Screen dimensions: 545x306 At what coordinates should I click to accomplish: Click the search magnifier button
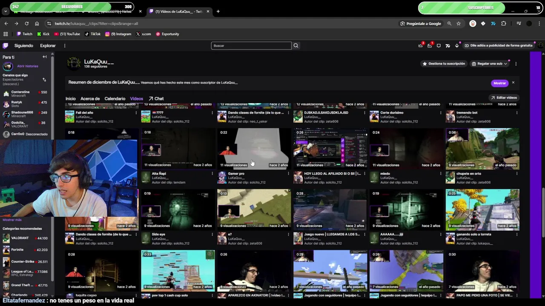(296, 45)
